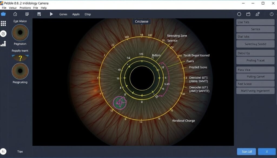Click the black pupil at the iris center
This screenshot has width=277, height=158.
pyautogui.click(x=142, y=78)
